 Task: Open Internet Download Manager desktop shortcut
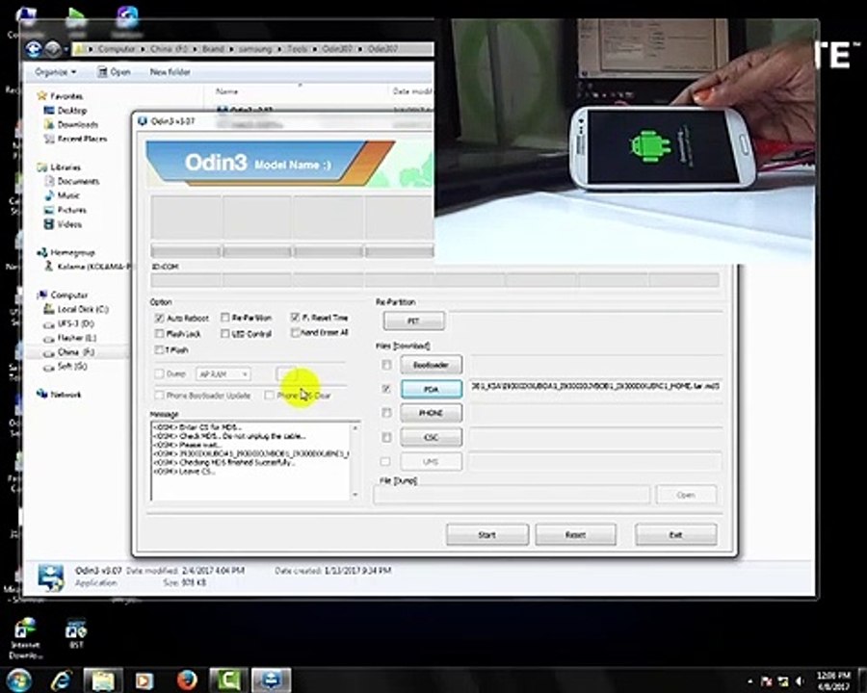pos(25,638)
